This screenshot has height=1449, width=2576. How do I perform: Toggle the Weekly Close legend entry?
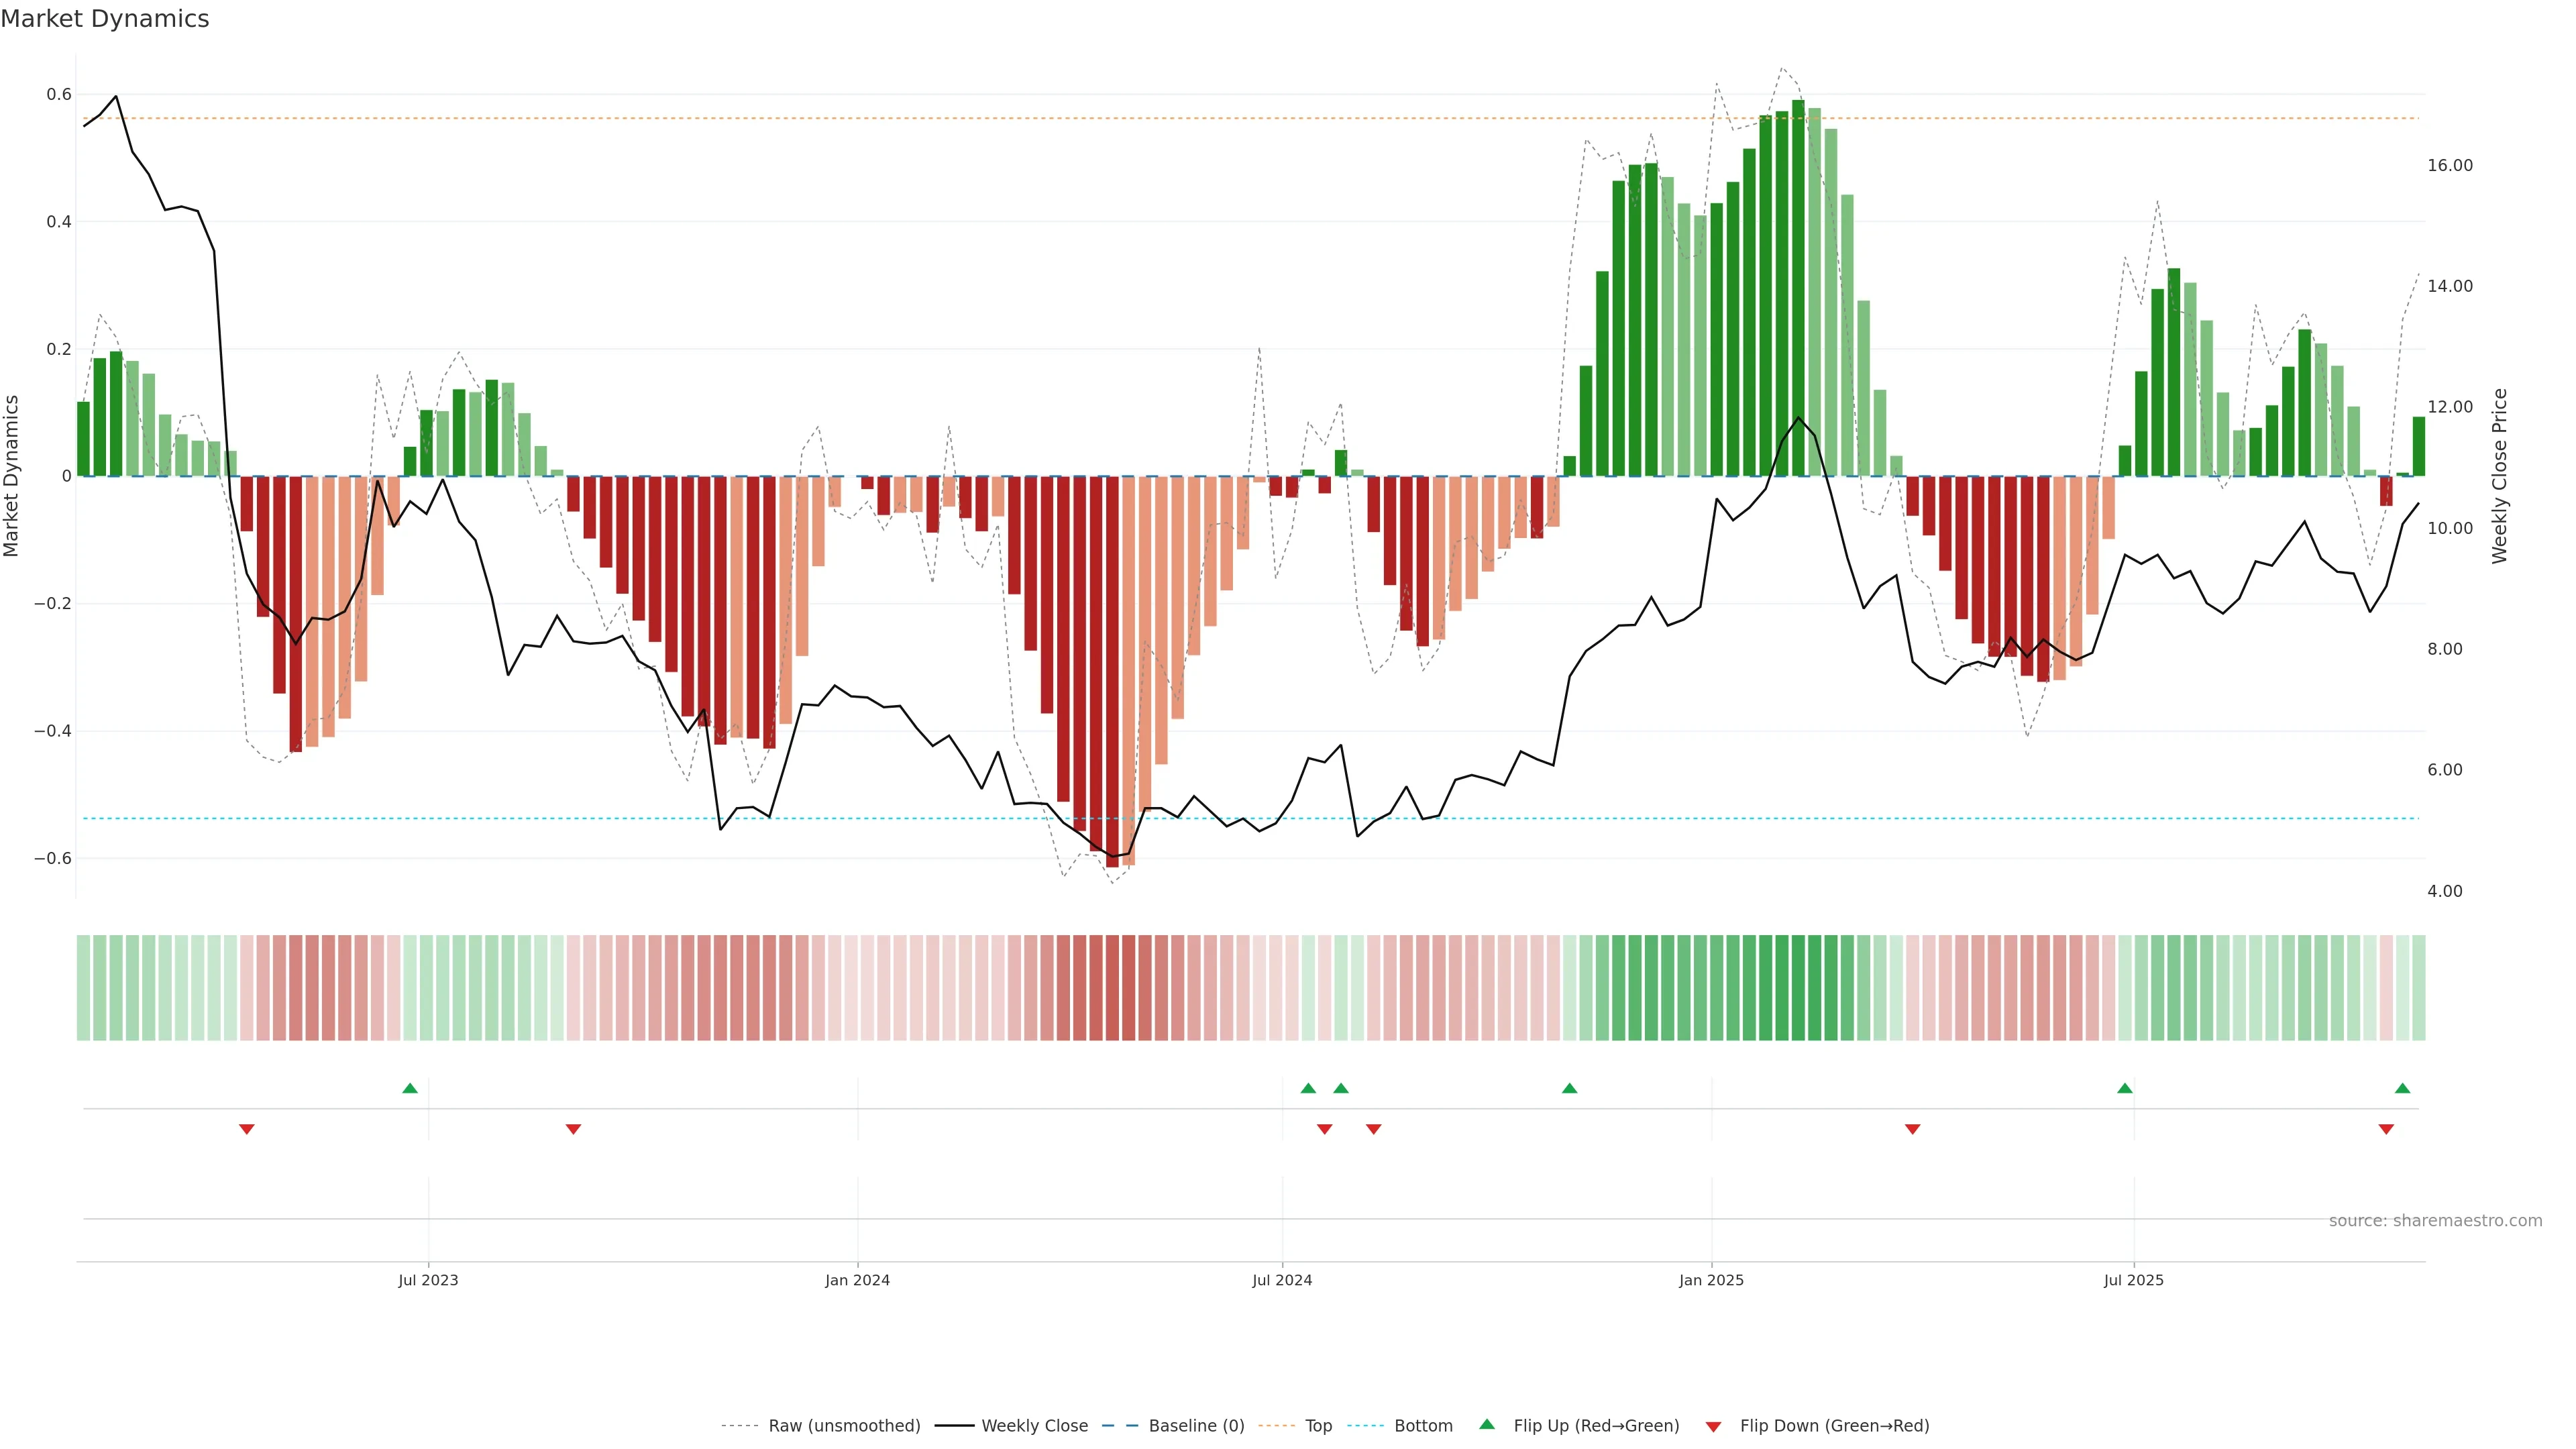tap(1034, 1426)
